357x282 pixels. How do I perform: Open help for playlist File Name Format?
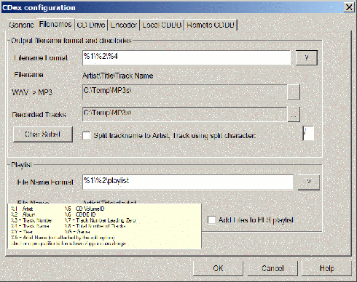(309, 182)
